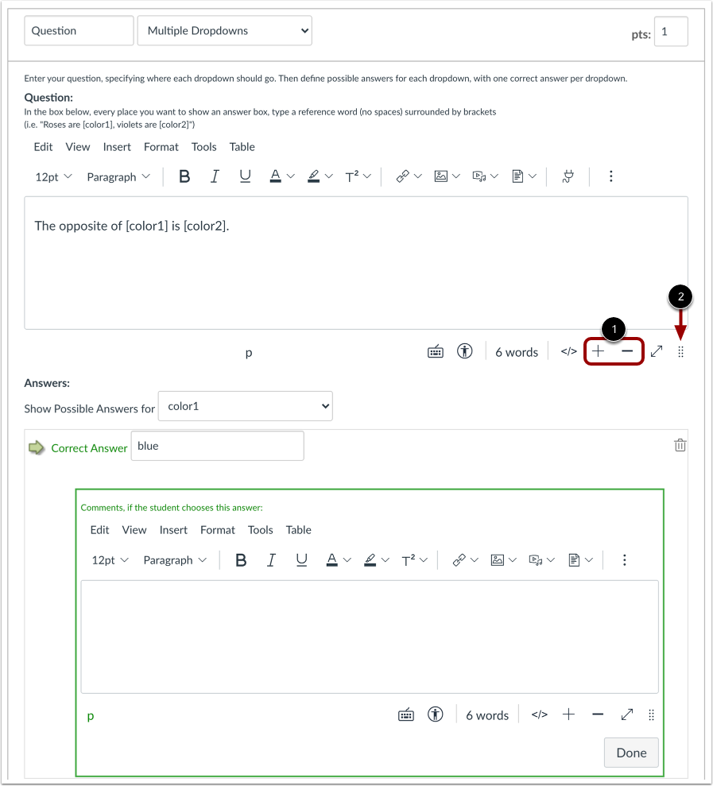Toggle italic text formatting
Image resolution: width=713 pixels, height=786 pixels.
click(x=215, y=176)
